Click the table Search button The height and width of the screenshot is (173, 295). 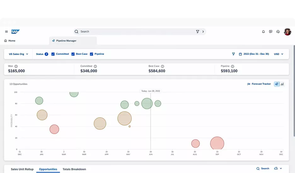[263, 169]
